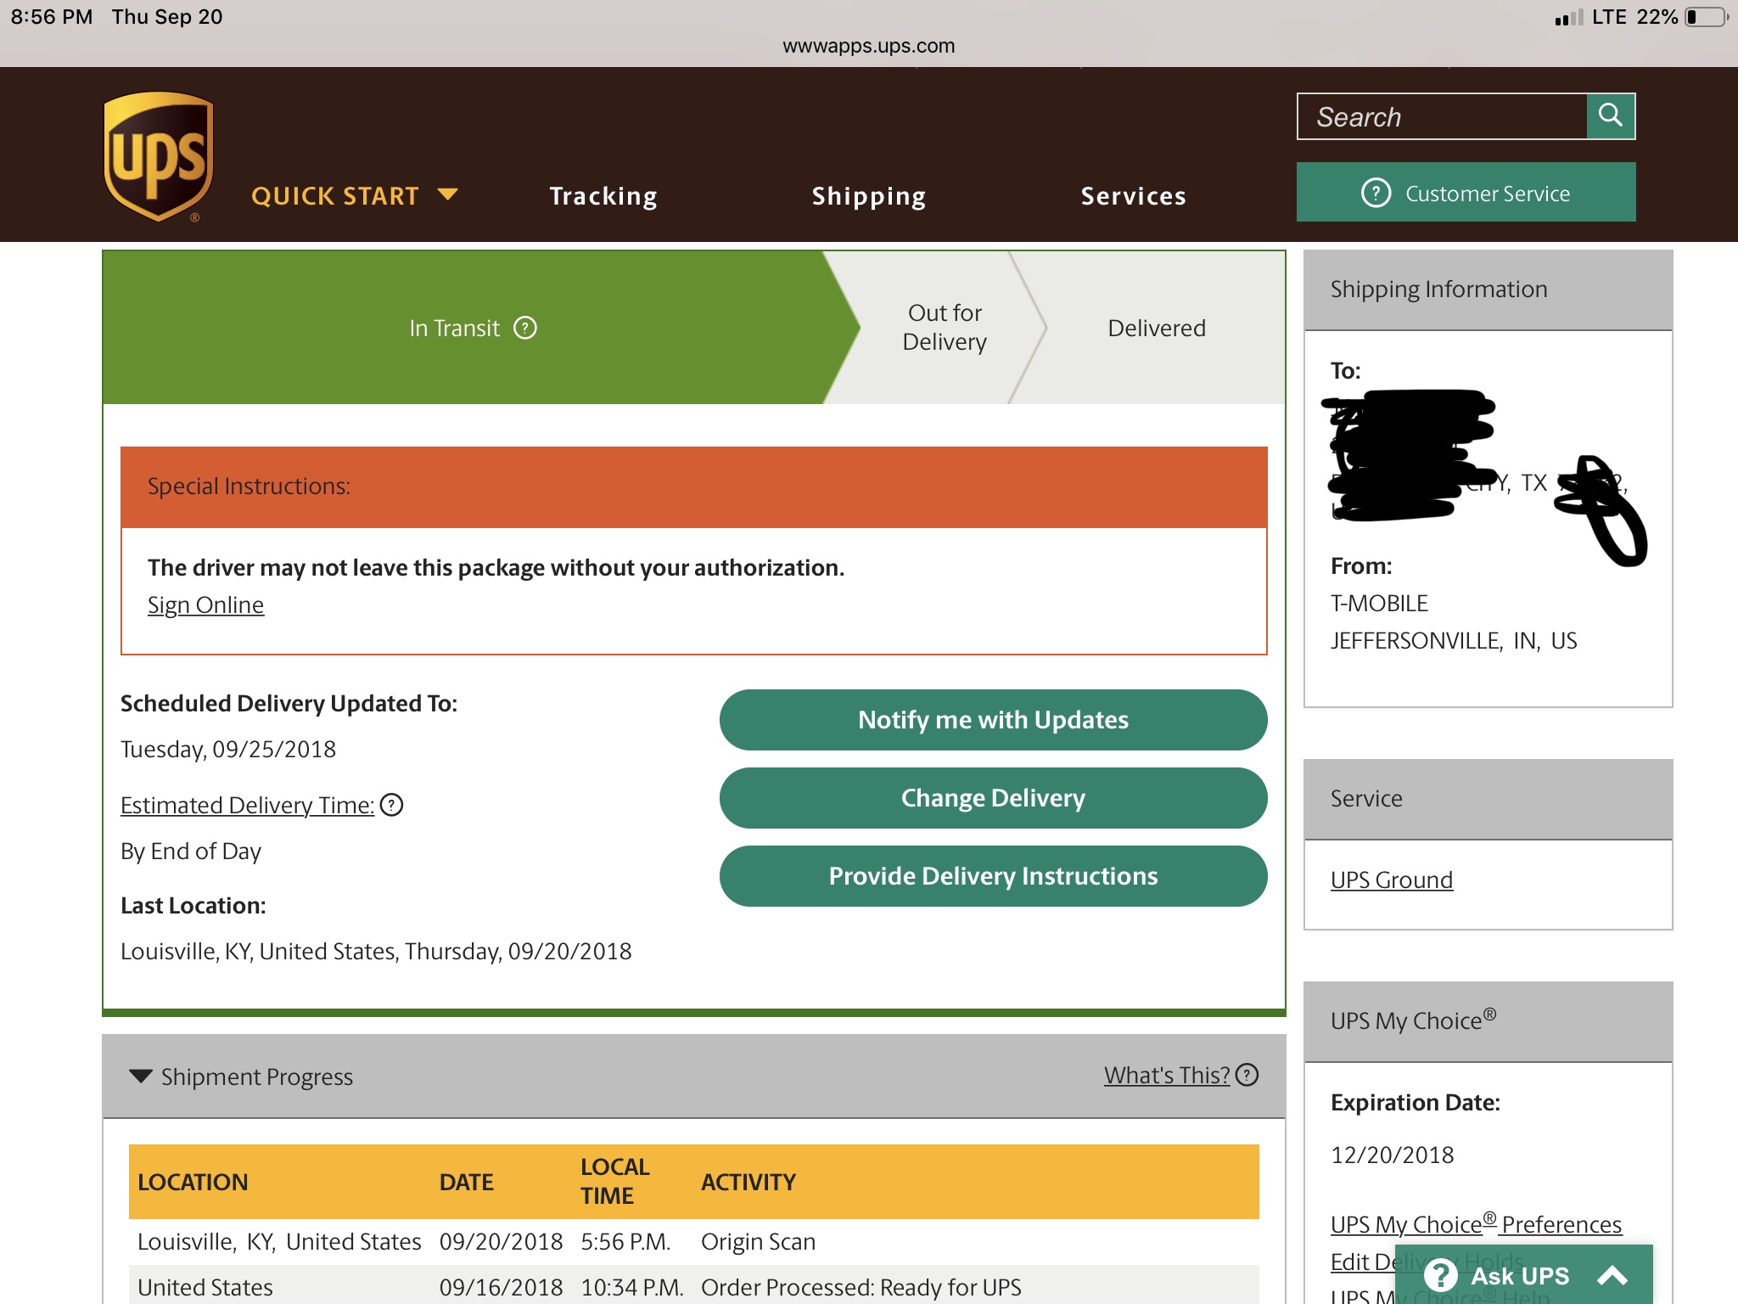Click the 5:56 P.M. time cell

coord(625,1241)
